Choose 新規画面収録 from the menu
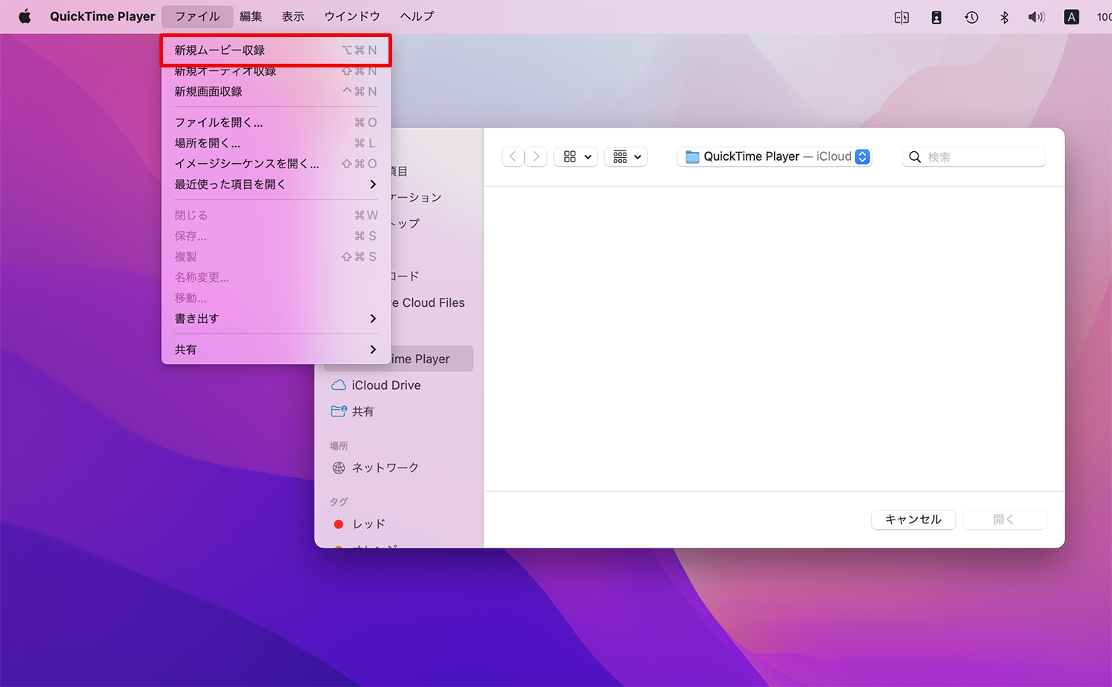Screen dimensions: 1112x687 coord(276,92)
